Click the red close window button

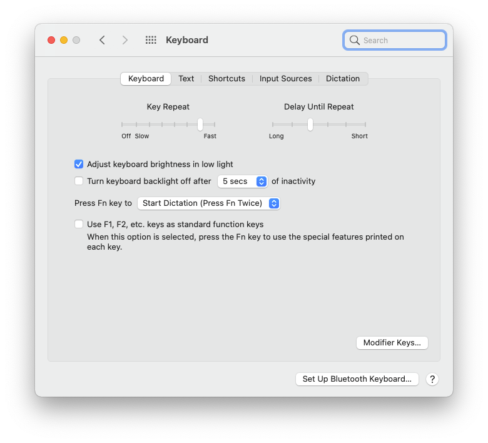51,40
